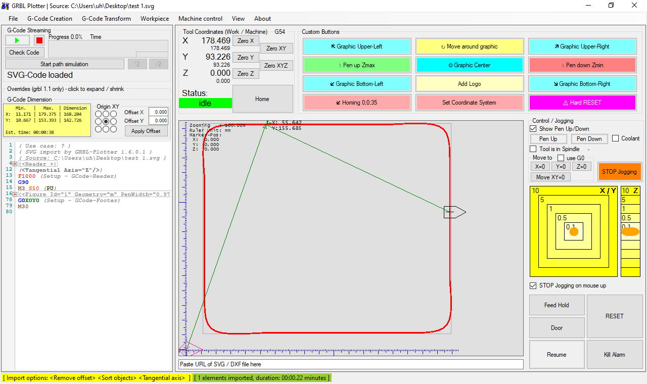This screenshot has width=647, height=384.
Task: Enable the Coolant checkbox
Action: tap(616, 138)
